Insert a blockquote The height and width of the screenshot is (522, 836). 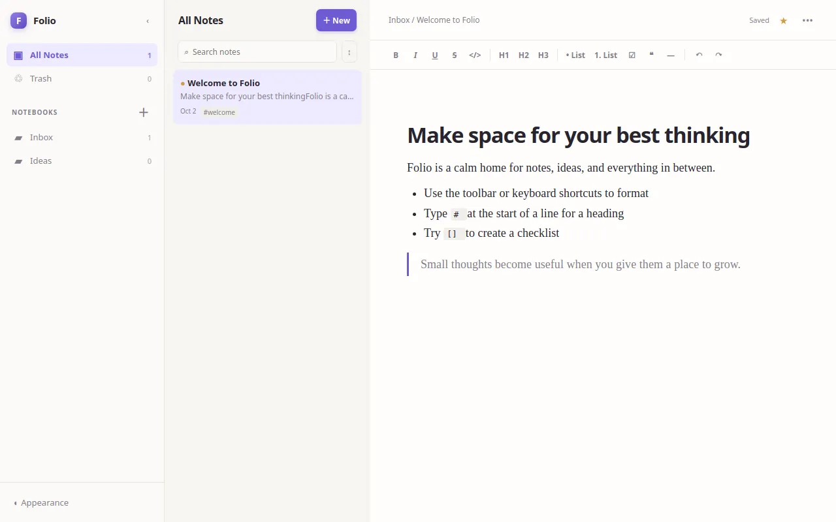(x=651, y=55)
